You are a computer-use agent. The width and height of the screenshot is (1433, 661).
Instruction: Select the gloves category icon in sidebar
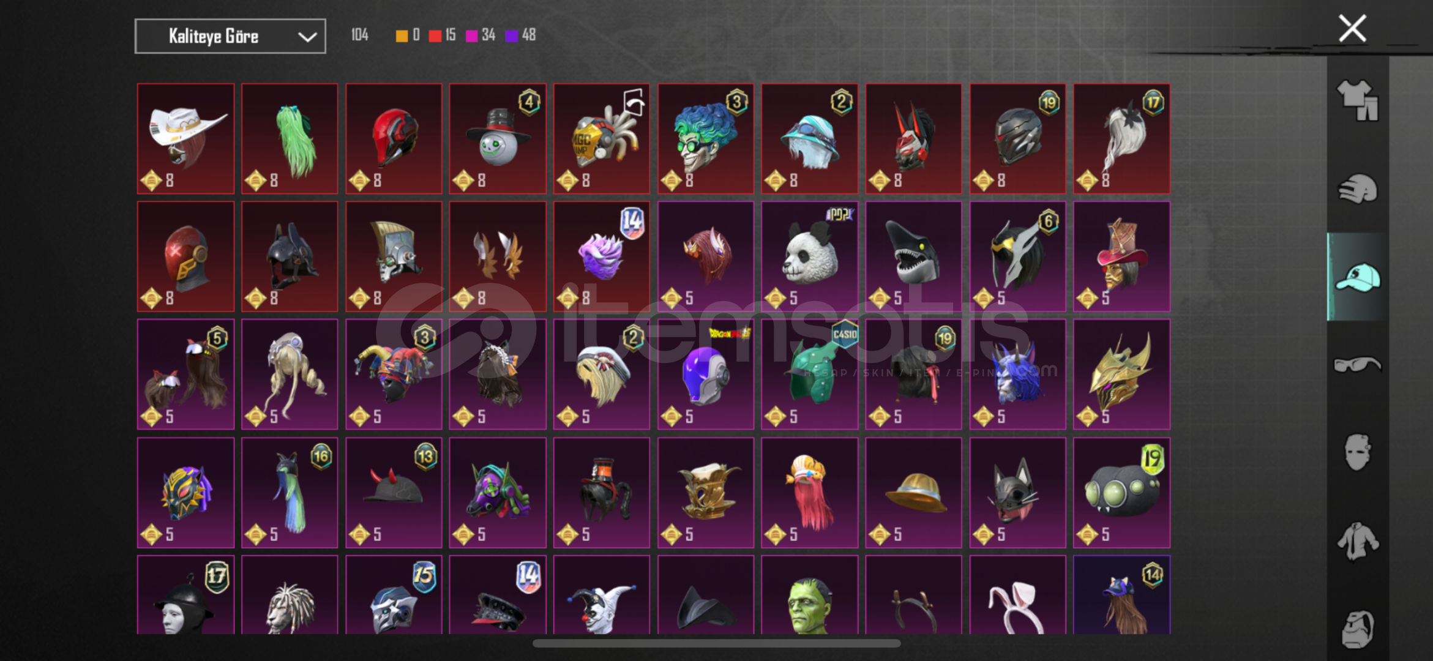coord(1357,189)
